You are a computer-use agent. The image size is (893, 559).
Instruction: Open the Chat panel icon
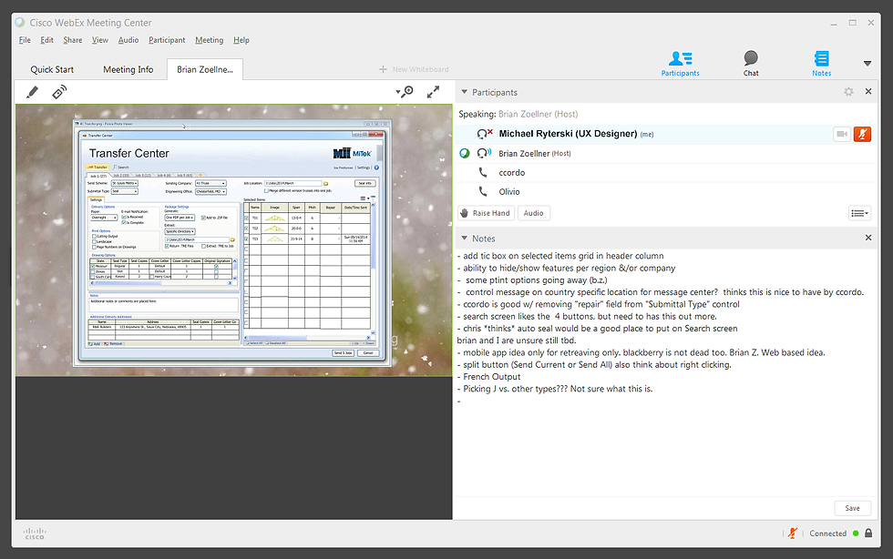click(751, 63)
